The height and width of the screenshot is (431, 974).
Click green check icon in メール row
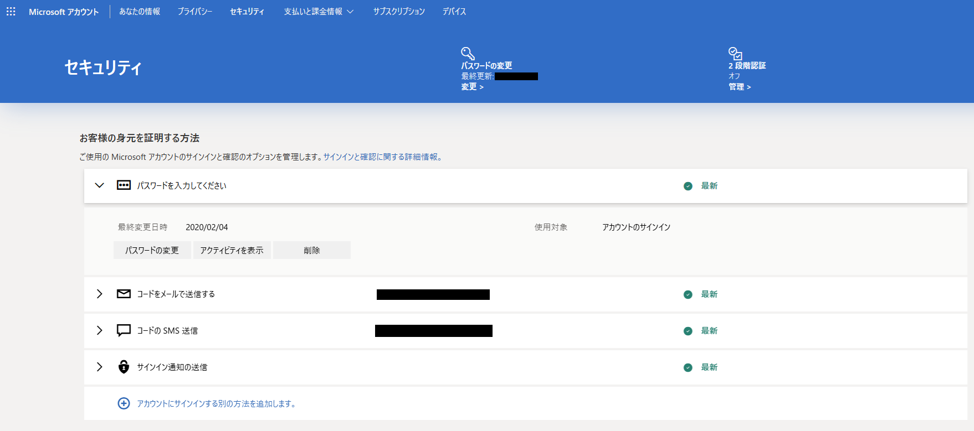coord(688,294)
